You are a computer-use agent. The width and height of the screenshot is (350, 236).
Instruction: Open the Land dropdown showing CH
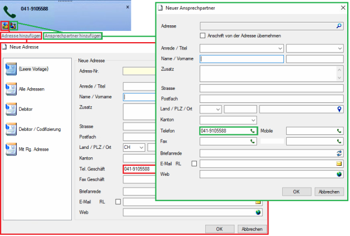(134, 147)
